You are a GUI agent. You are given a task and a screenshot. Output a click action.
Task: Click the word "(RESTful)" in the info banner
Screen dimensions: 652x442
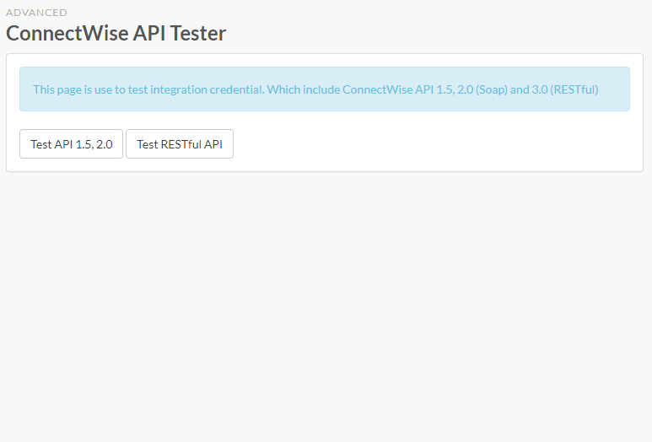pyautogui.click(x=574, y=89)
